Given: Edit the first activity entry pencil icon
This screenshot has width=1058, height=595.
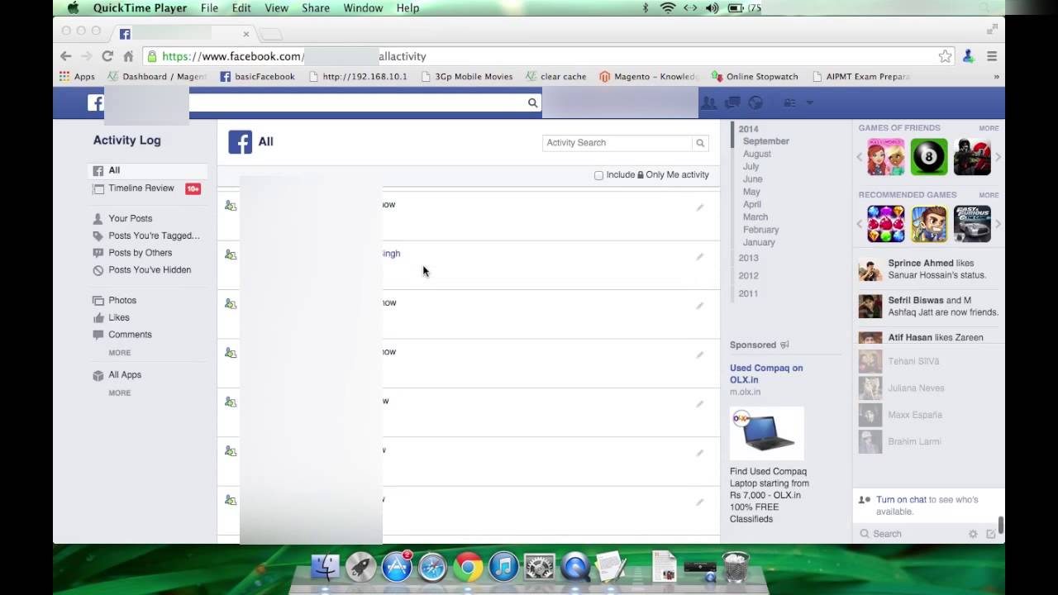Looking at the screenshot, I should click(700, 207).
